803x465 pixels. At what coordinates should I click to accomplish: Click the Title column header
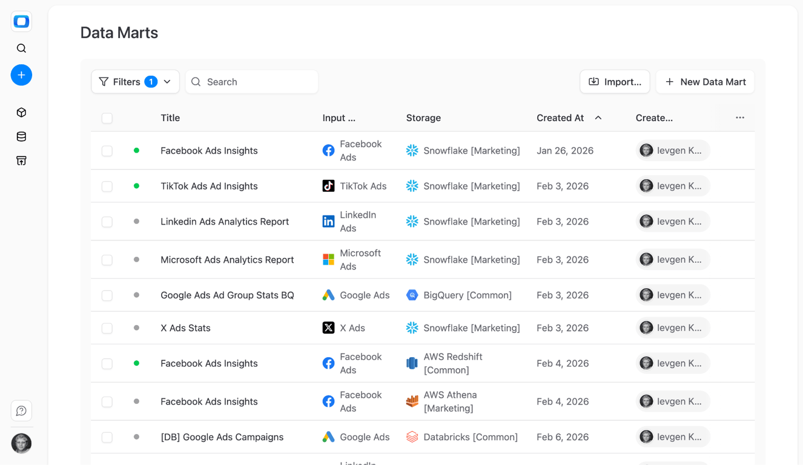point(170,117)
